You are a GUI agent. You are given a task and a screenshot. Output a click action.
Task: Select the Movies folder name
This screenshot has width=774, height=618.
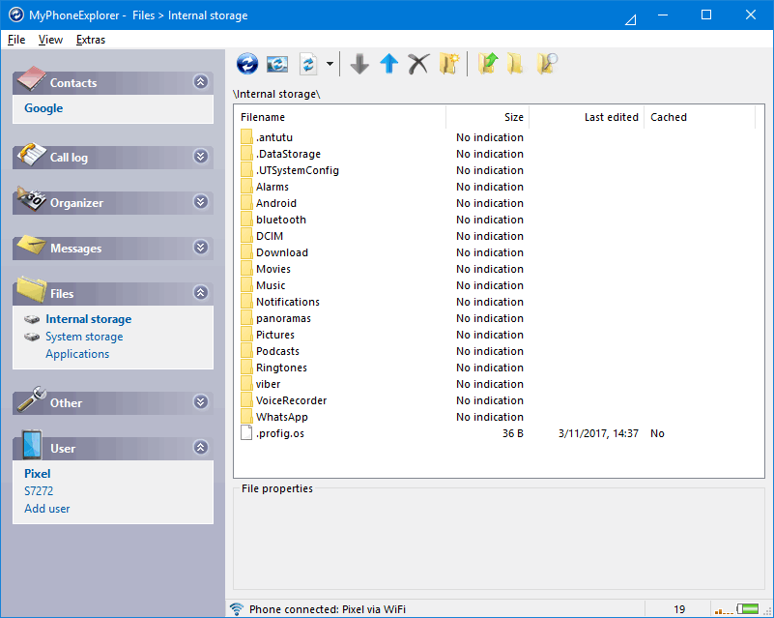point(272,269)
